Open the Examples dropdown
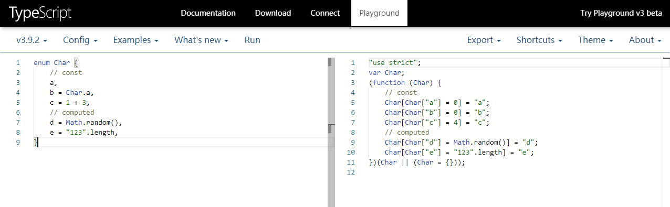Viewport: 670px width, 207px height. click(136, 40)
